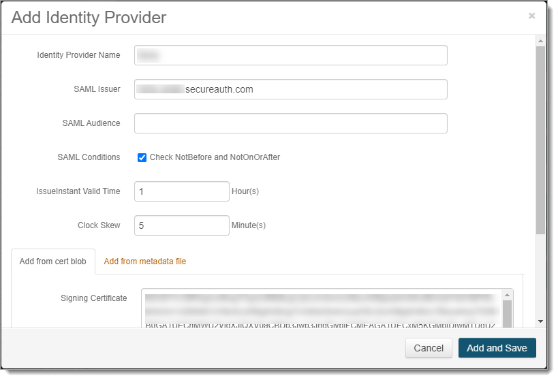558x380 pixels.
Task: Click the dialog's scroll up arrow
Action: (x=540, y=41)
